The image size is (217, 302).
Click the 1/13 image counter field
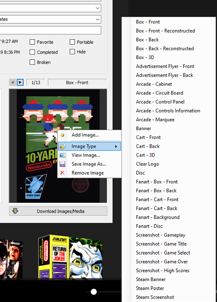(36, 83)
